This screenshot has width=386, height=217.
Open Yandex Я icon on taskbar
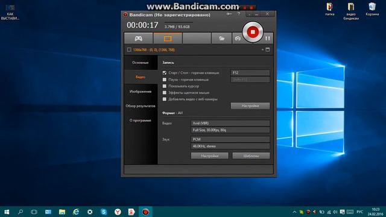click(x=131, y=212)
